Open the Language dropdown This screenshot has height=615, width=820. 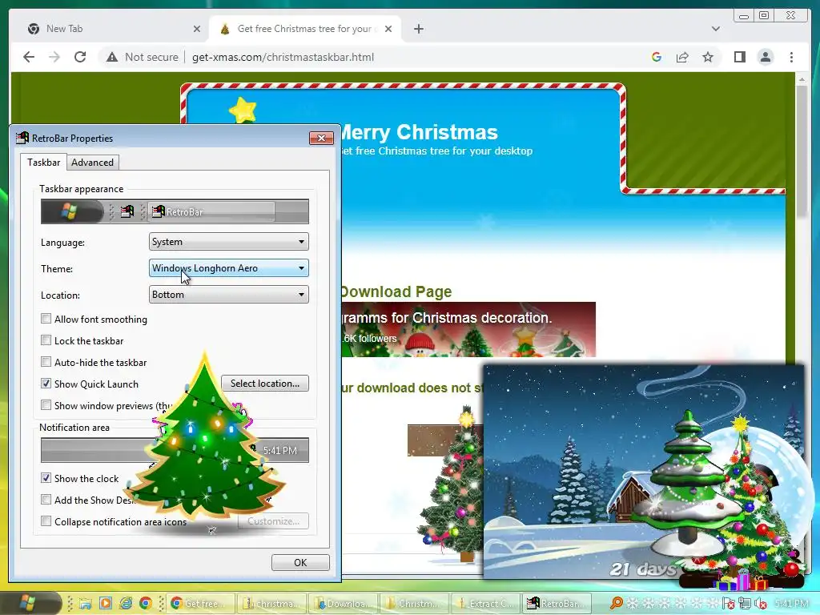[228, 242]
